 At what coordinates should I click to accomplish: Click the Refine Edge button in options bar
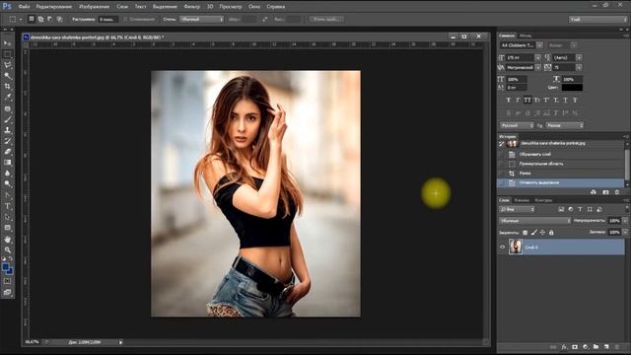click(x=326, y=19)
